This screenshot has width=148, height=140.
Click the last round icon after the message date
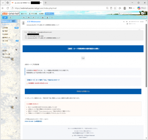(x=143, y=22)
